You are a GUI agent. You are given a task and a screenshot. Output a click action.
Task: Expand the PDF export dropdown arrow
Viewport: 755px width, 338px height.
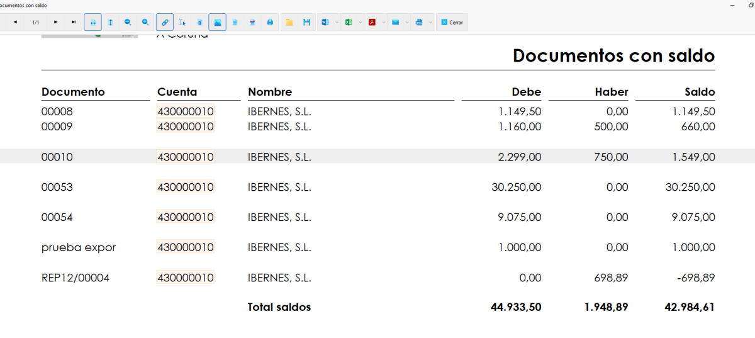click(384, 22)
